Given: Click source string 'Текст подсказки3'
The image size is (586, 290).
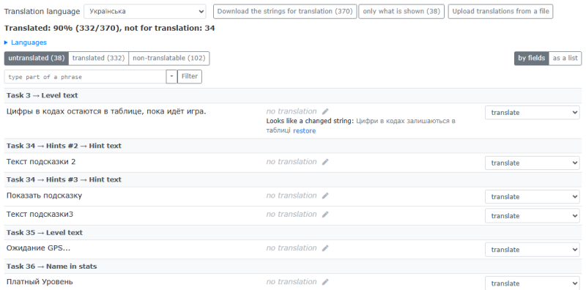Looking at the screenshot, I should point(40,215).
